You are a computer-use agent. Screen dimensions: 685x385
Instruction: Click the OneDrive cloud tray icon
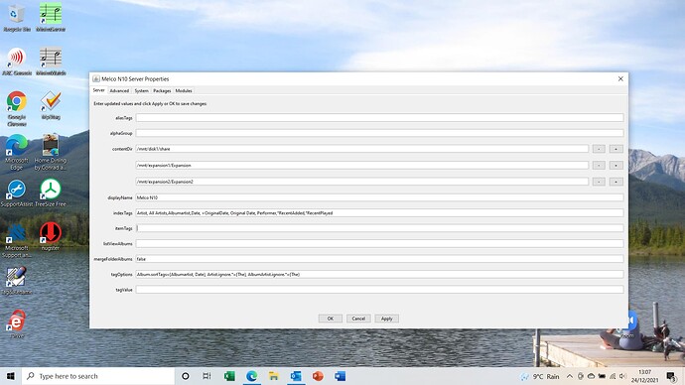point(591,376)
